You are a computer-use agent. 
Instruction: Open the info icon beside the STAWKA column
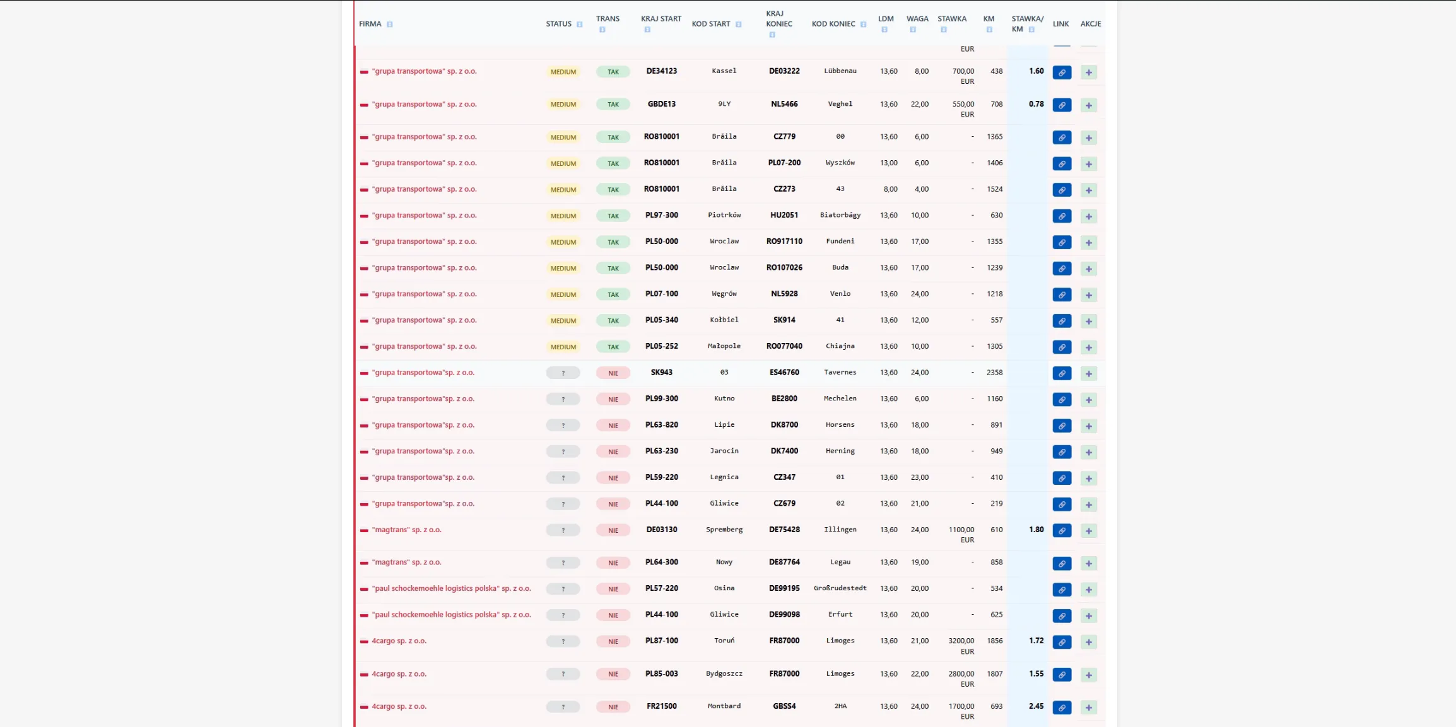(944, 30)
